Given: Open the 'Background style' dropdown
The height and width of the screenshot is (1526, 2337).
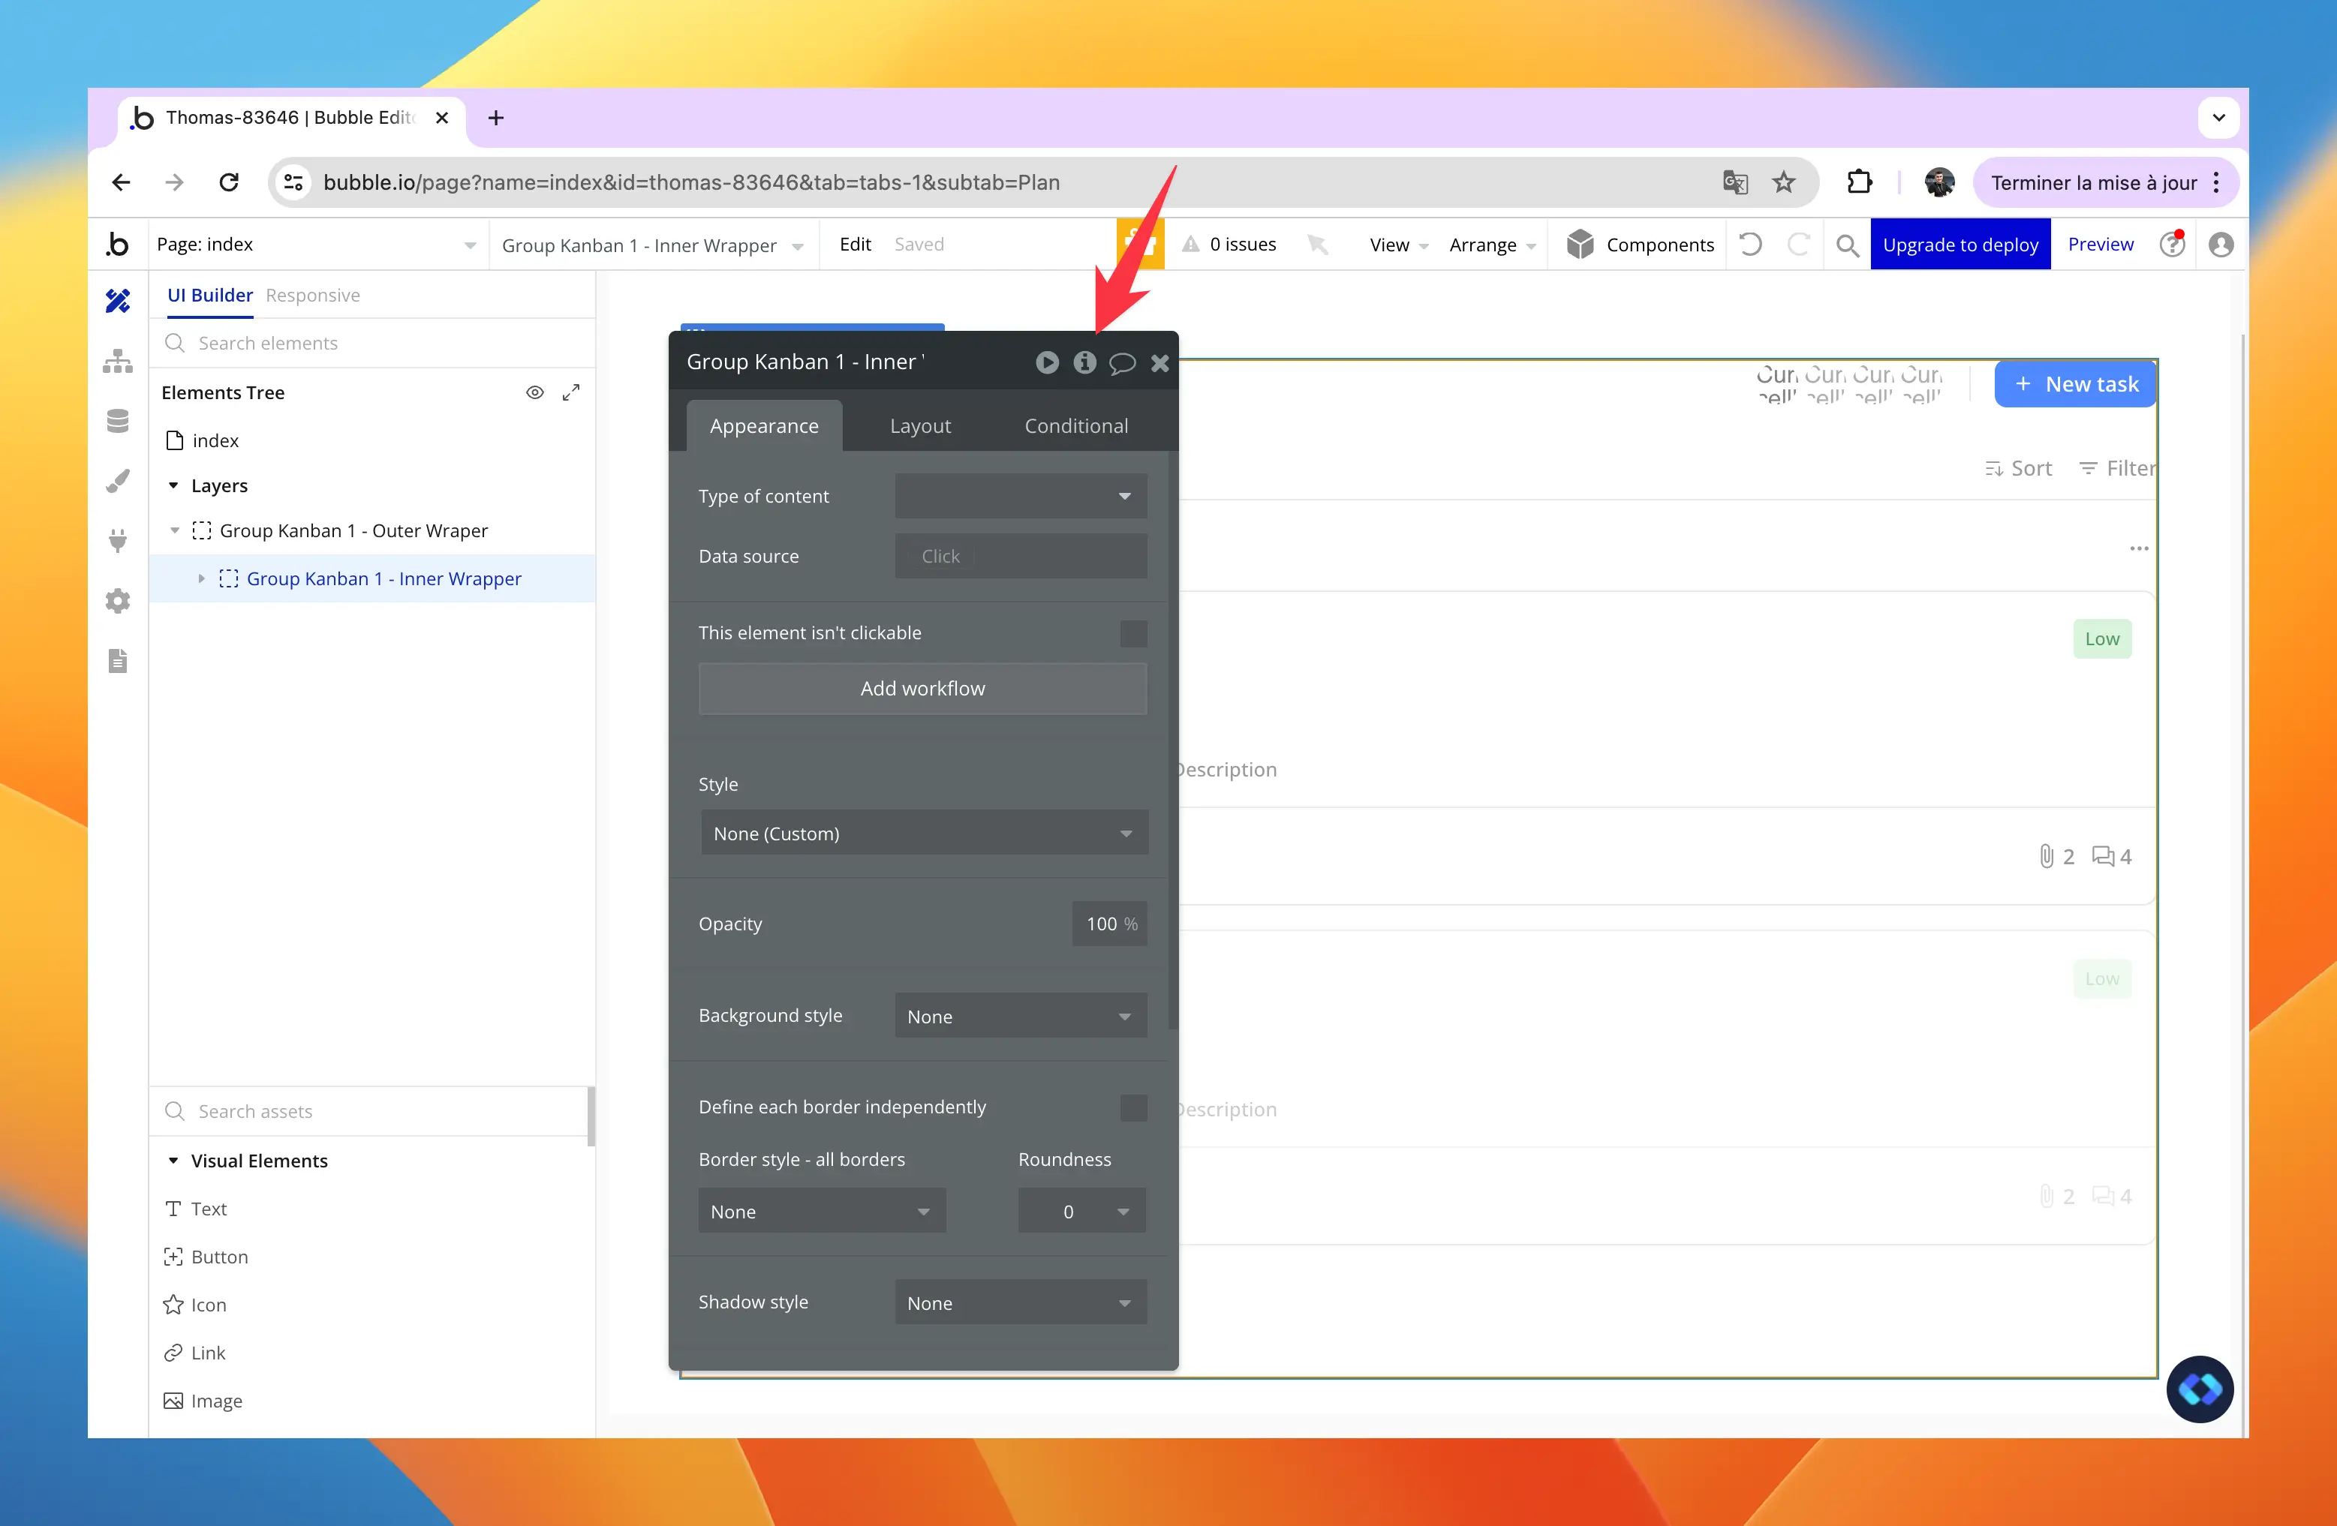Looking at the screenshot, I should (x=1020, y=1016).
